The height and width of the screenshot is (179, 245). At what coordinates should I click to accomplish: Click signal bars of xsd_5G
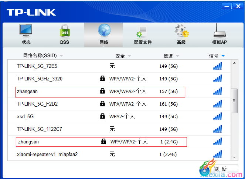click(218, 116)
